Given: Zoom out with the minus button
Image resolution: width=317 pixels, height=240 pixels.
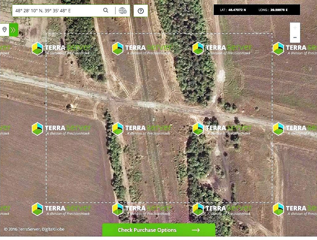Looking at the screenshot, I should pos(295,38).
